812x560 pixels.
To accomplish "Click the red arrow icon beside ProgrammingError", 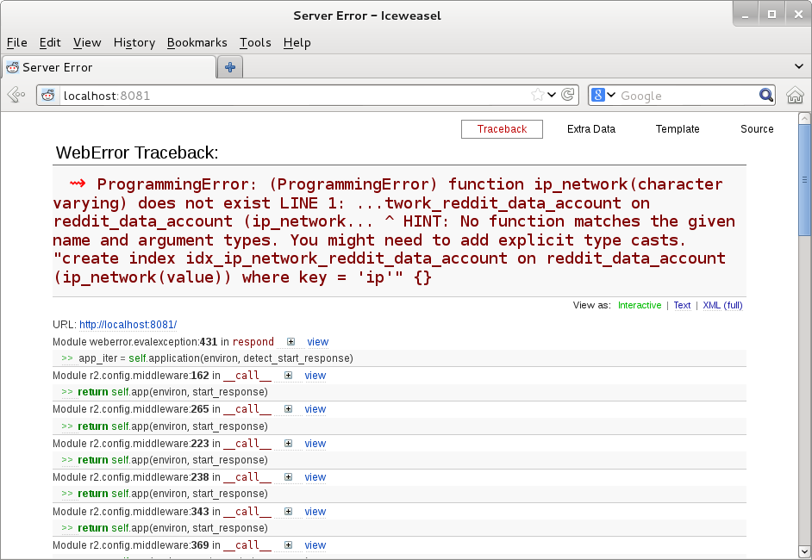I will [78, 184].
